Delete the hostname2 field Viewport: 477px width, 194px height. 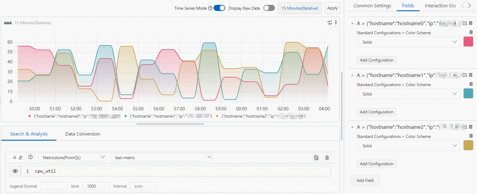471,127
